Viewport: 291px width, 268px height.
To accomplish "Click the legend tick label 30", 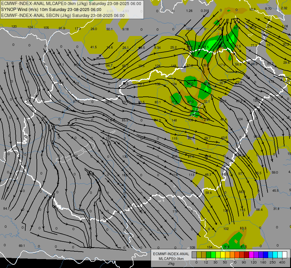I will [x=216, y=262].
